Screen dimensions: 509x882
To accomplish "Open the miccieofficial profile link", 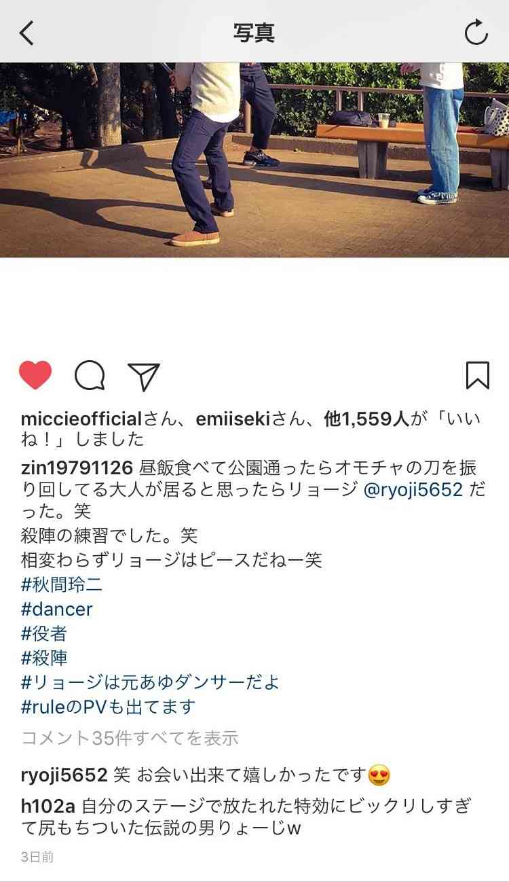I will [81, 419].
